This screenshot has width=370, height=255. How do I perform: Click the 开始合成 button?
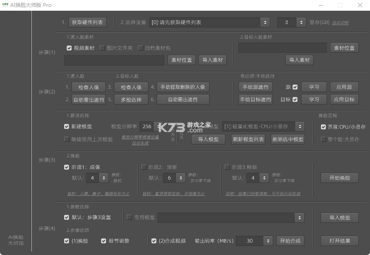290,241
